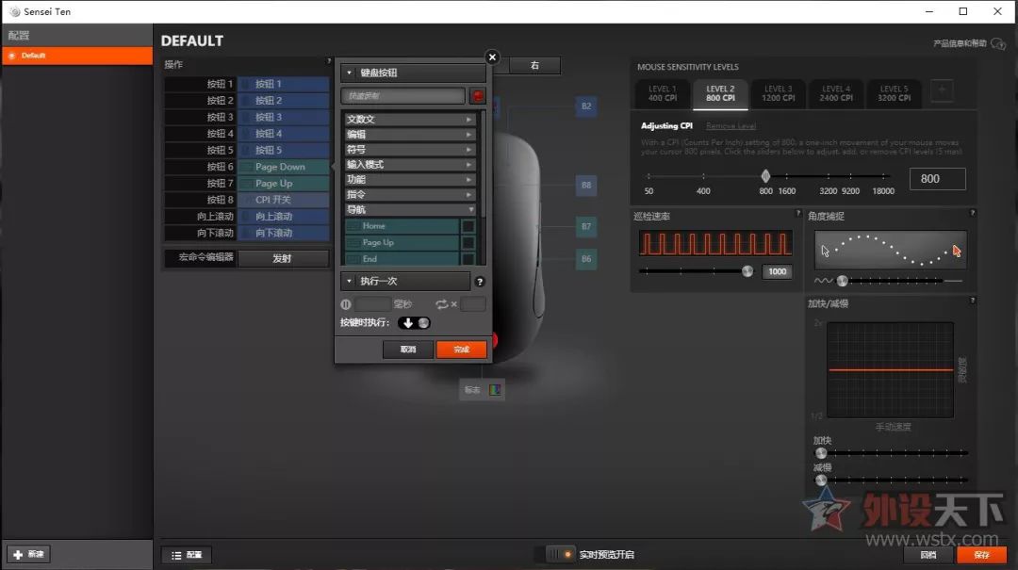Collapse the 导航 key category
This screenshot has width=1018, height=570.
(411, 209)
